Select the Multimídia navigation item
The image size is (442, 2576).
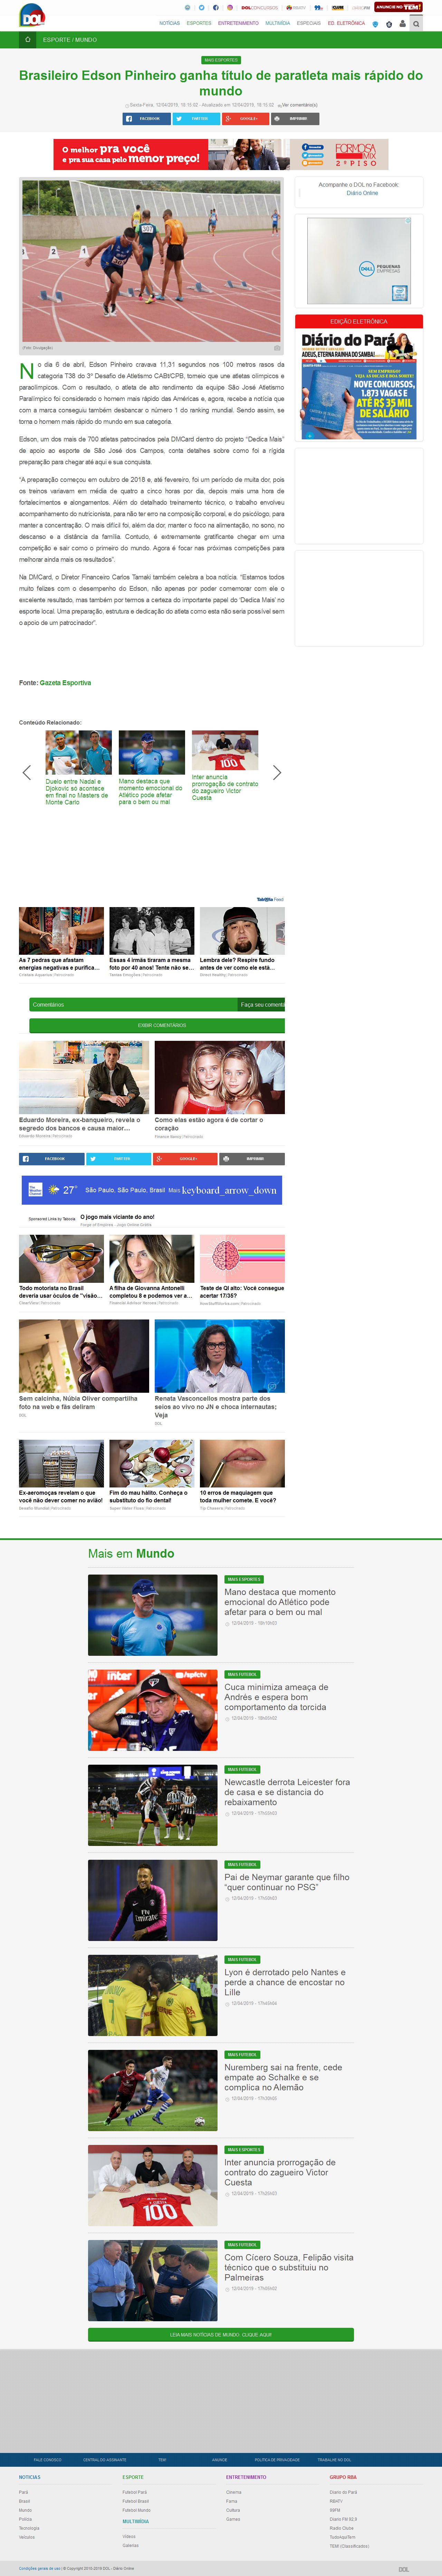click(278, 23)
